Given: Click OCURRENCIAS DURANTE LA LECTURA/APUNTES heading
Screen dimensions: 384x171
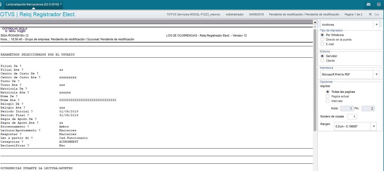Looking at the screenshot, I should pos(37,168).
